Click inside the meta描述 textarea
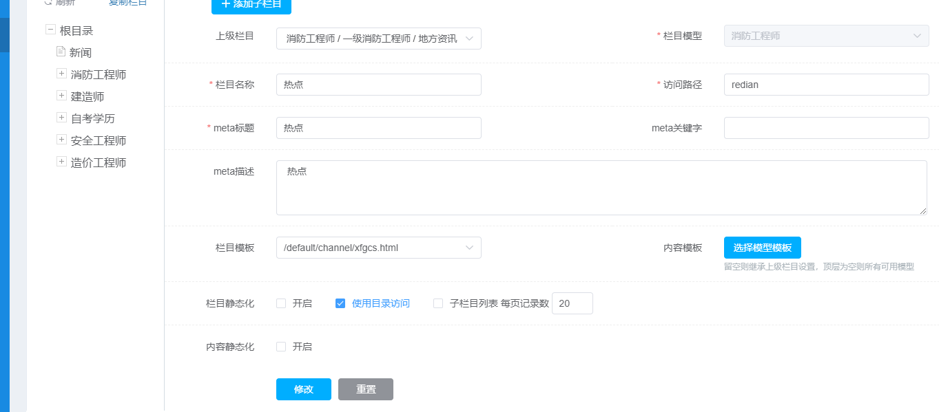 [601, 188]
